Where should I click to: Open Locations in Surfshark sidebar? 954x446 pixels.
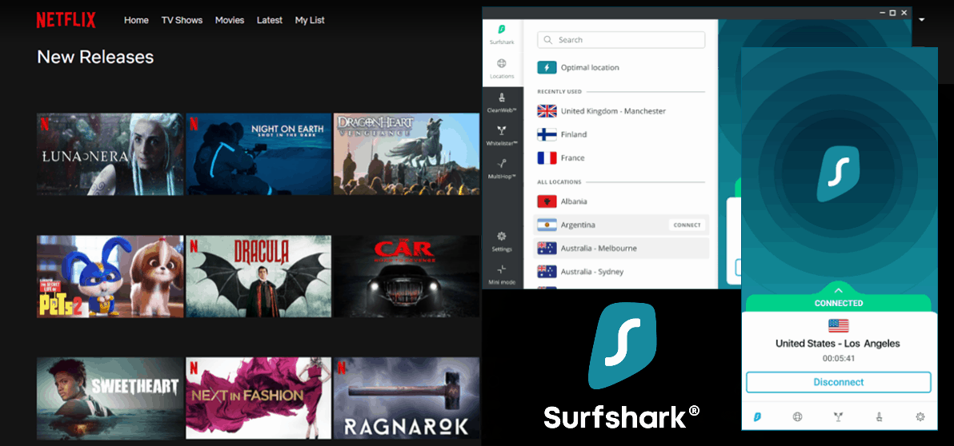click(x=502, y=69)
